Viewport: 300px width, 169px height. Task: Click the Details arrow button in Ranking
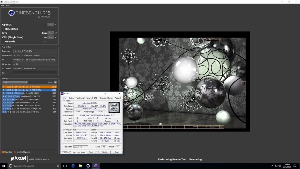click(55, 82)
